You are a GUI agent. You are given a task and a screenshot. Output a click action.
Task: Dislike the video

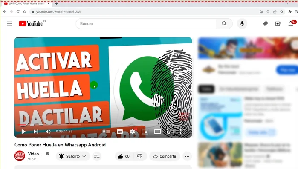(x=140, y=156)
